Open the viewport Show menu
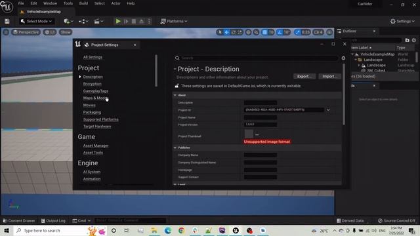This screenshot has height=236, width=420. [x=66, y=32]
